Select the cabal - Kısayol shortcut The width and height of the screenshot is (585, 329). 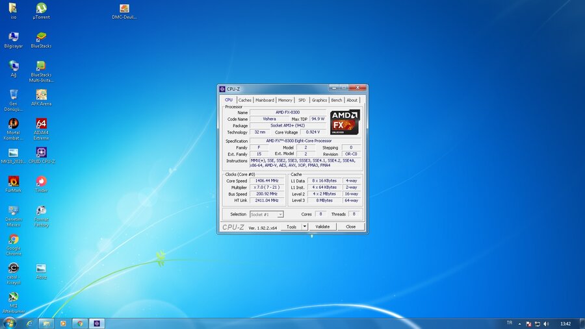(x=14, y=274)
